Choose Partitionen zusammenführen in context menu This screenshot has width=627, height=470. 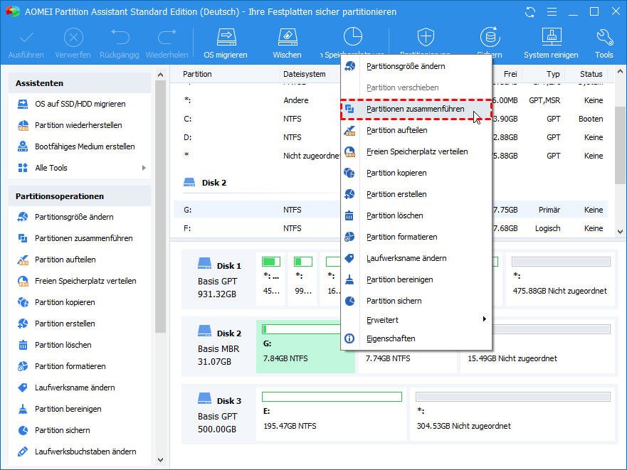coord(416,109)
